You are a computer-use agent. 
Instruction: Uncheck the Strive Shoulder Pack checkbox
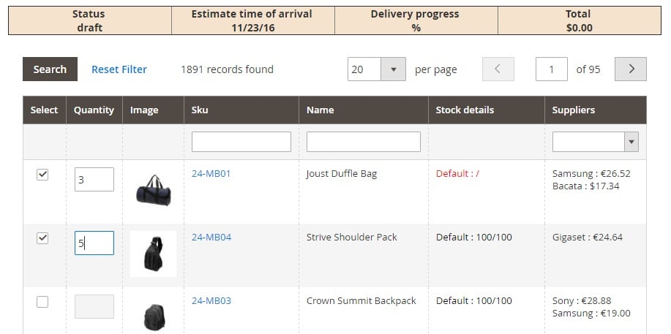point(42,238)
